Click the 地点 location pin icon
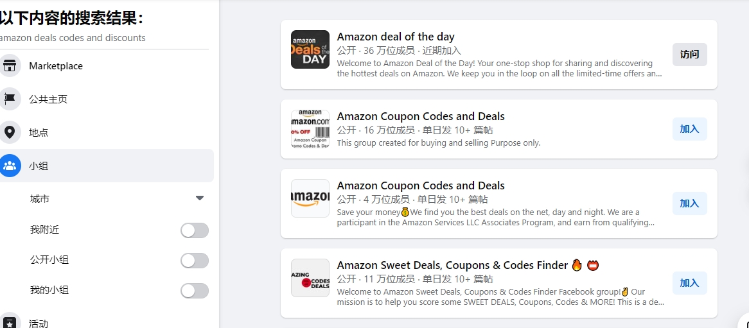Image resolution: width=749 pixels, height=328 pixels. tap(10, 132)
